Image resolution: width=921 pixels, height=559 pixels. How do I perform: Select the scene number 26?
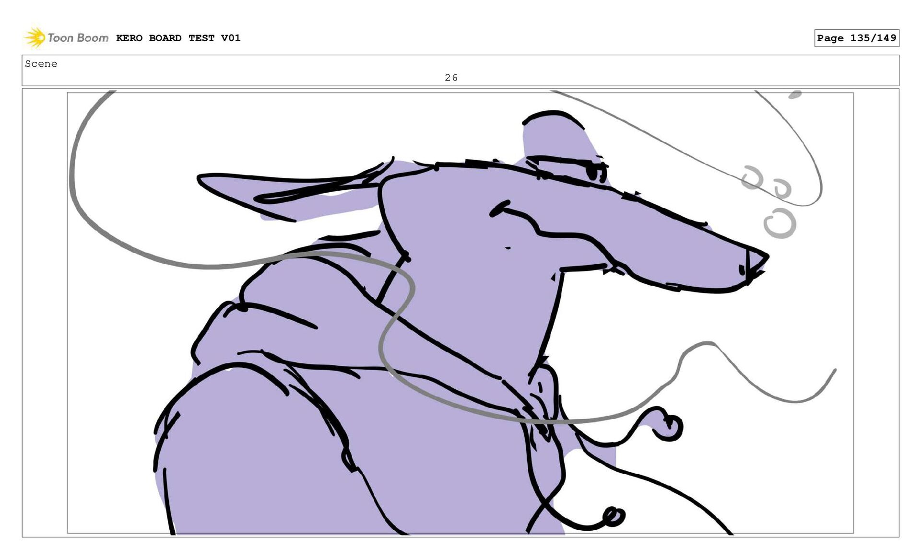(451, 78)
